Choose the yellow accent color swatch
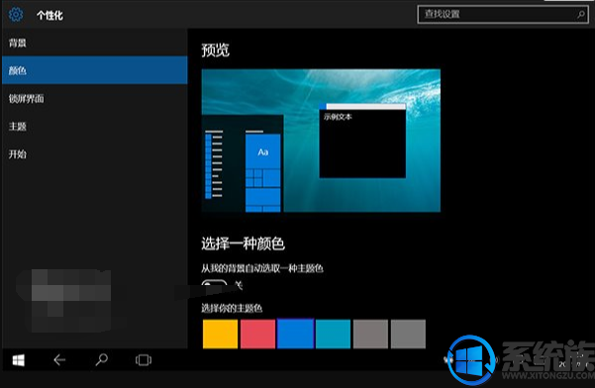Image resolution: width=595 pixels, height=388 pixels. point(220,334)
